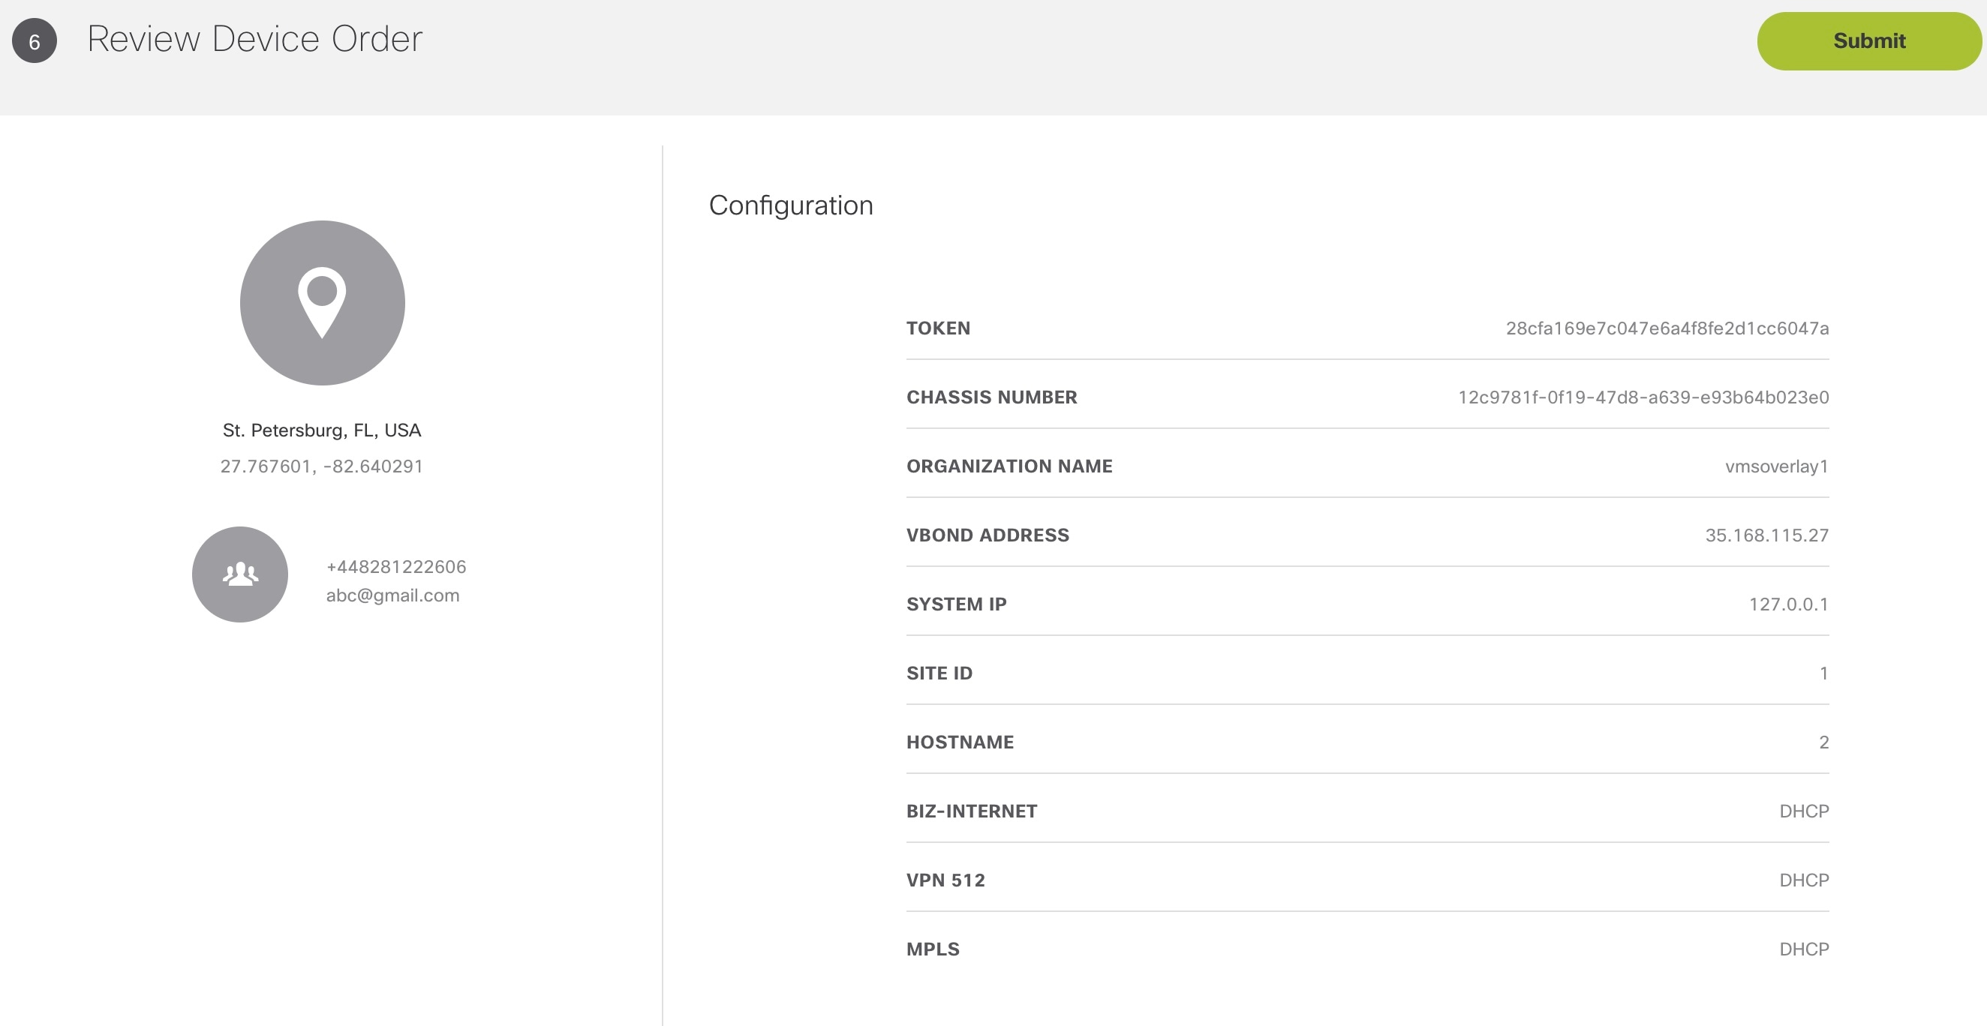Click the coordinates 27.767601, -82.640291
This screenshot has width=1987, height=1026.
tap(322, 466)
